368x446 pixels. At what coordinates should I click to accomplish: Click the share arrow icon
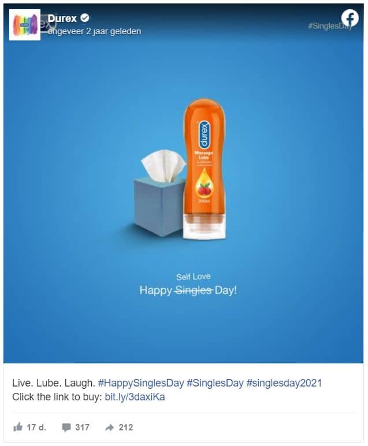110,428
